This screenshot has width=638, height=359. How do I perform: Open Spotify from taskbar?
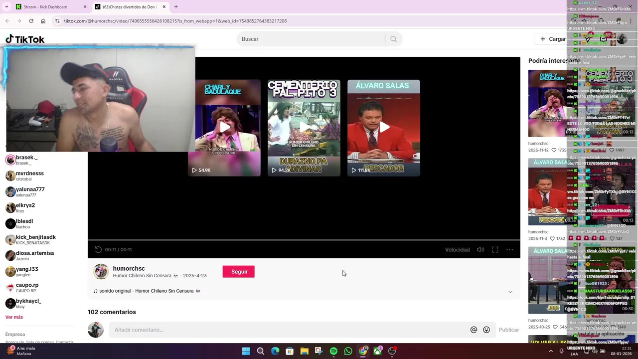tap(333, 351)
